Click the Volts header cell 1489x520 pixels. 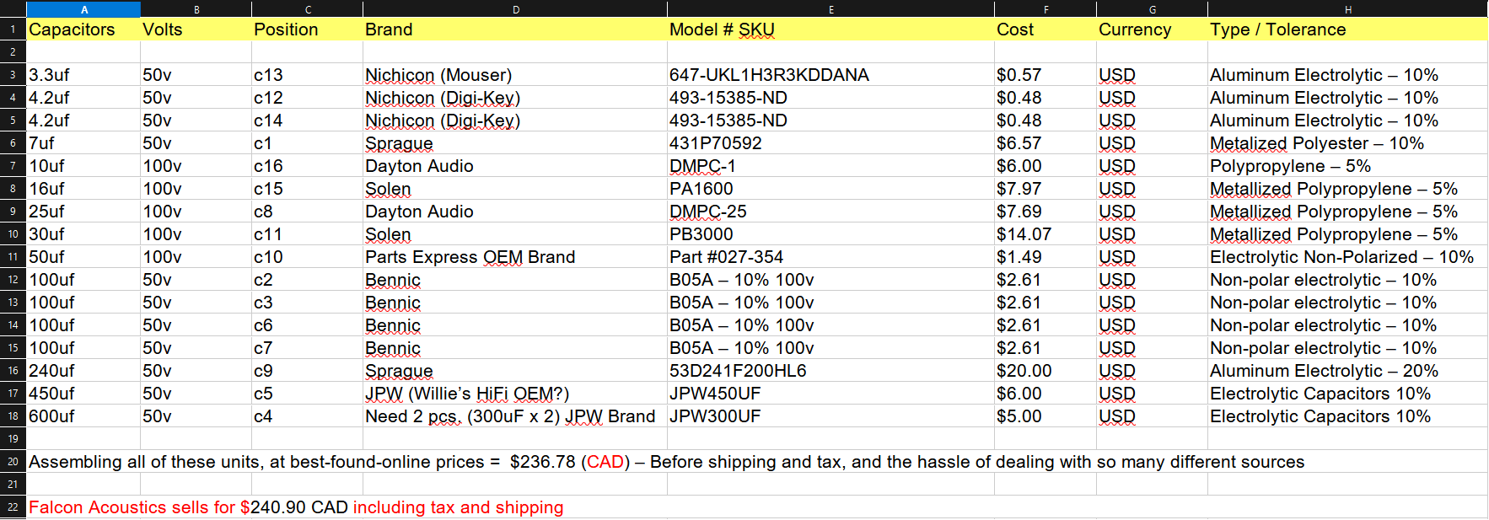click(196, 29)
